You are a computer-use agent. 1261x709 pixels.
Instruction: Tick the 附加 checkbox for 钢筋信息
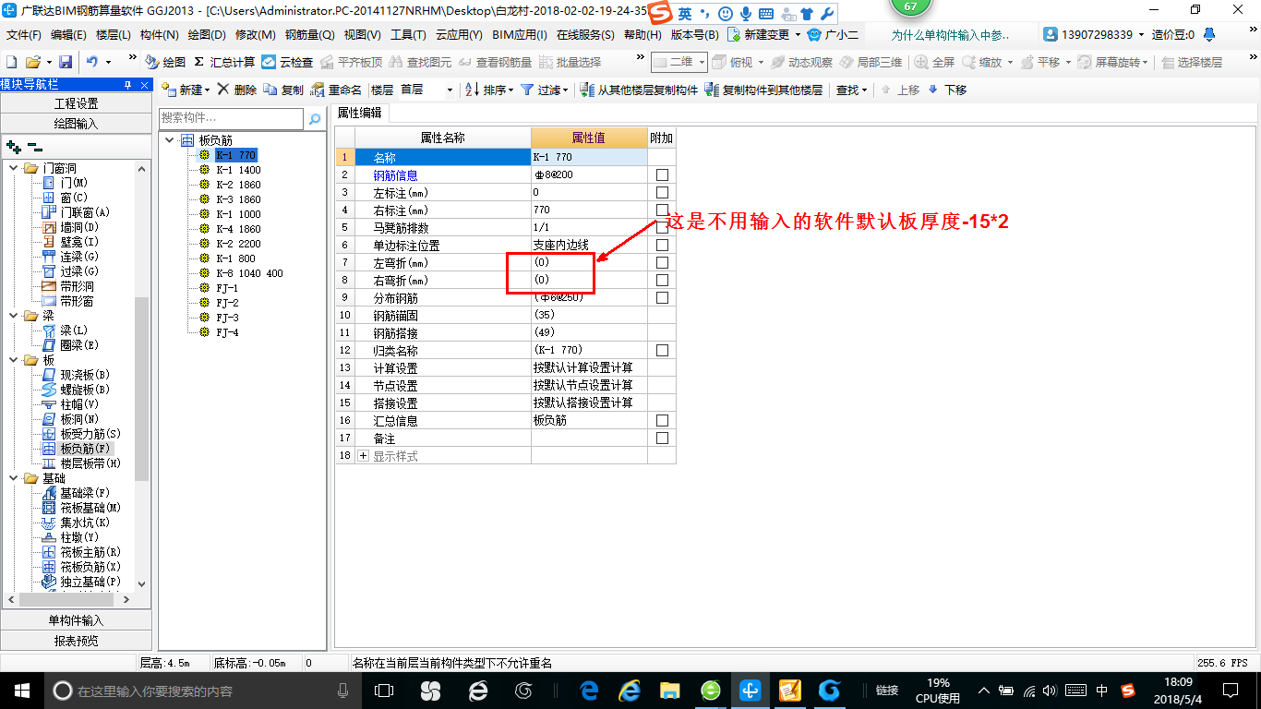coord(662,174)
